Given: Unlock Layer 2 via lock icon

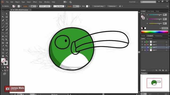Looking at the screenshot, I should pos(145,45).
